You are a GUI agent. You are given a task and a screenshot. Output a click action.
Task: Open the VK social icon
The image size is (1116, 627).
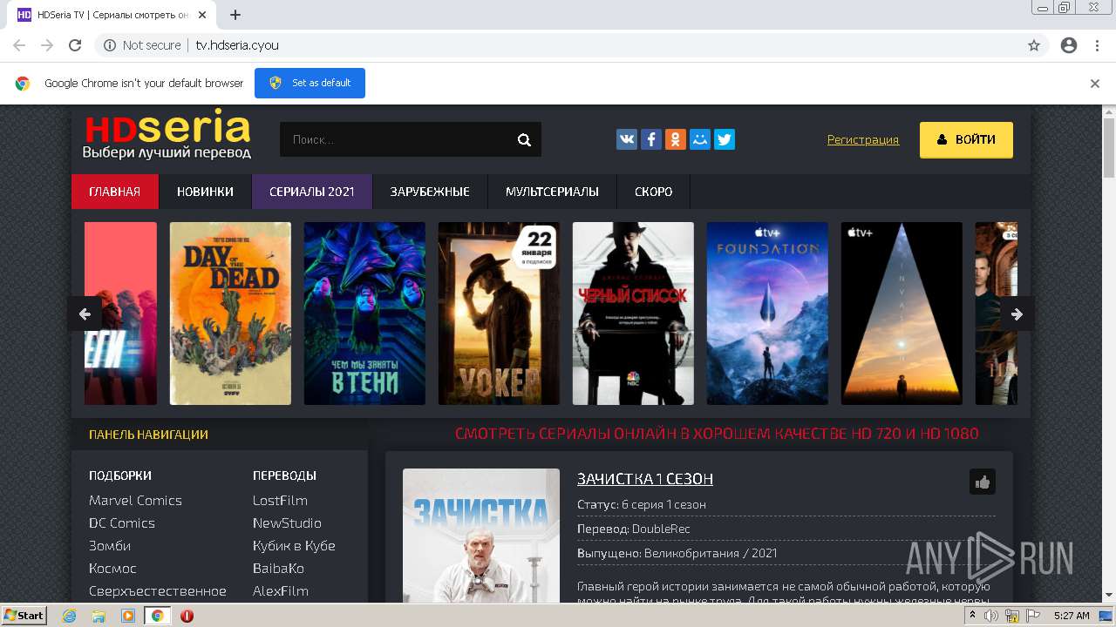tap(627, 139)
